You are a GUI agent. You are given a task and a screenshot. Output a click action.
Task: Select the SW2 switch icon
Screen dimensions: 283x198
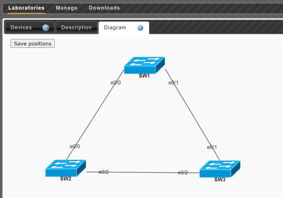65,167
